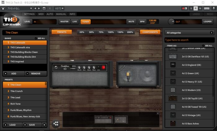Close the signal chain overview strip

[x=157, y=113]
